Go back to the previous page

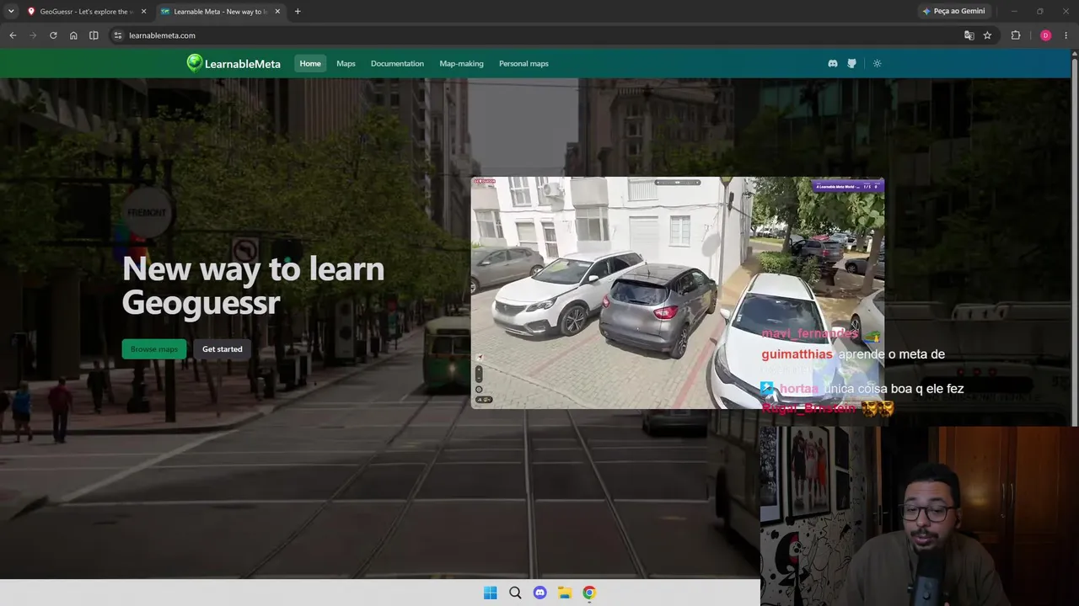[13, 35]
